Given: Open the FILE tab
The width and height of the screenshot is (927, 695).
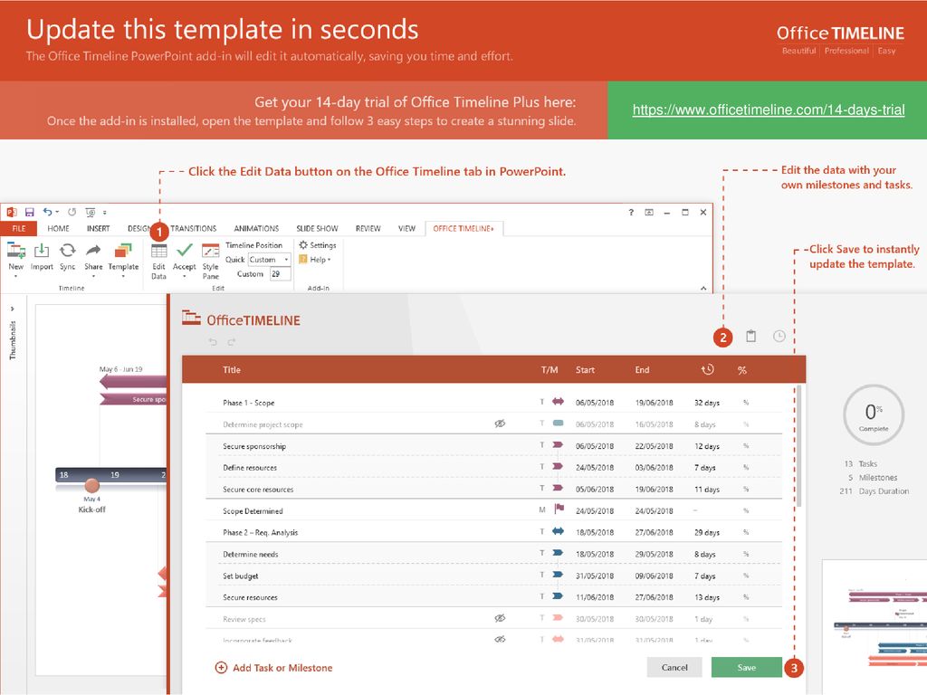Looking at the screenshot, I should coord(19,229).
